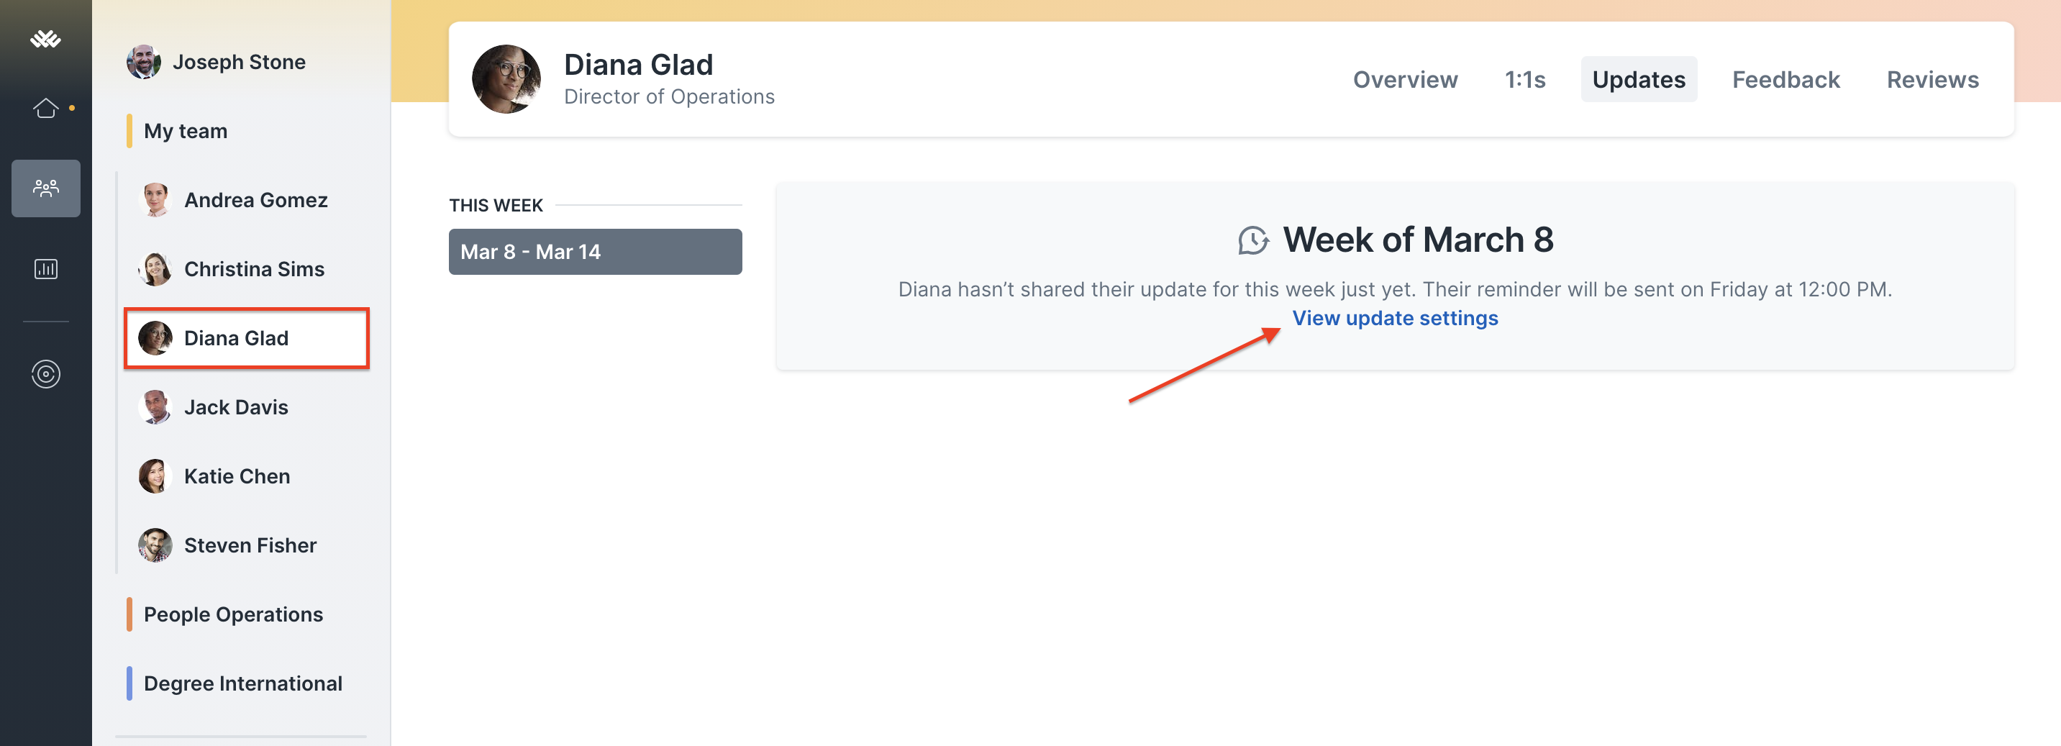Expand the My team group

(186, 130)
